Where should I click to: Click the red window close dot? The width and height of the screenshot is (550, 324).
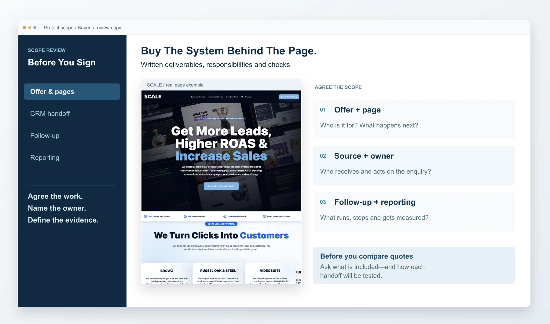[x=24, y=28]
